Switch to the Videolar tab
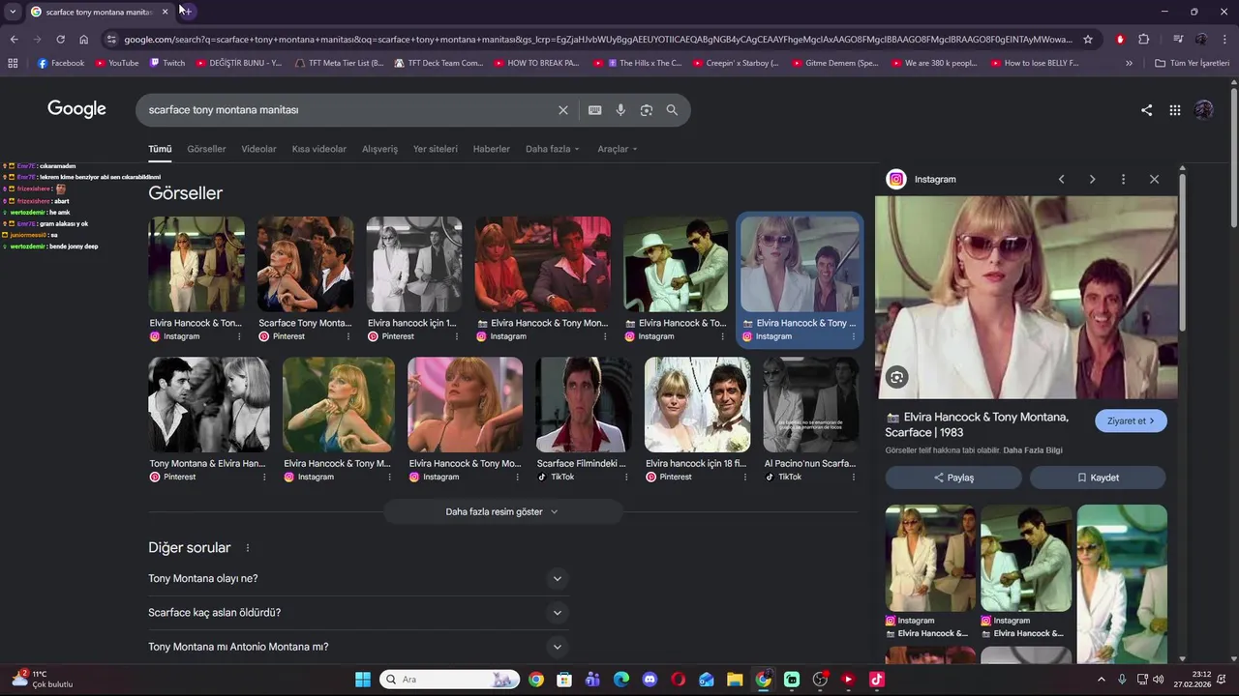 coord(258,149)
